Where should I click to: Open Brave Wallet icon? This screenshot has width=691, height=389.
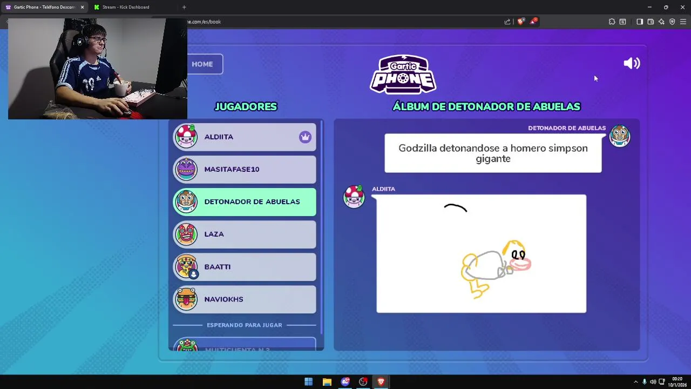click(651, 22)
